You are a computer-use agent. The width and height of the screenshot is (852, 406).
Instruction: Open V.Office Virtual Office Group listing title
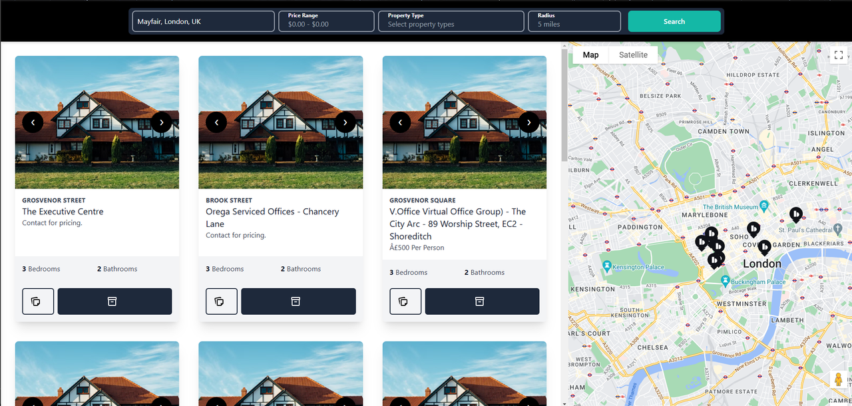tap(458, 224)
